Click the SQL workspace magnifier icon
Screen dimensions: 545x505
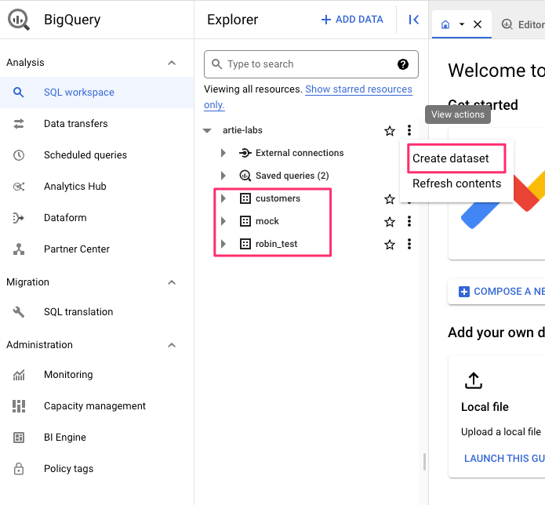19,93
